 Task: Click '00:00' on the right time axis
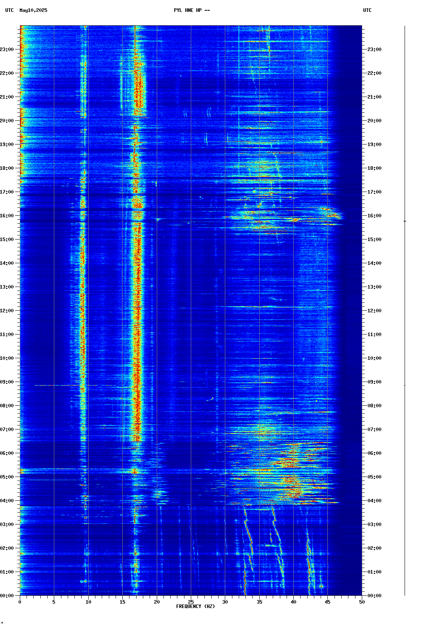coord(374,596)
